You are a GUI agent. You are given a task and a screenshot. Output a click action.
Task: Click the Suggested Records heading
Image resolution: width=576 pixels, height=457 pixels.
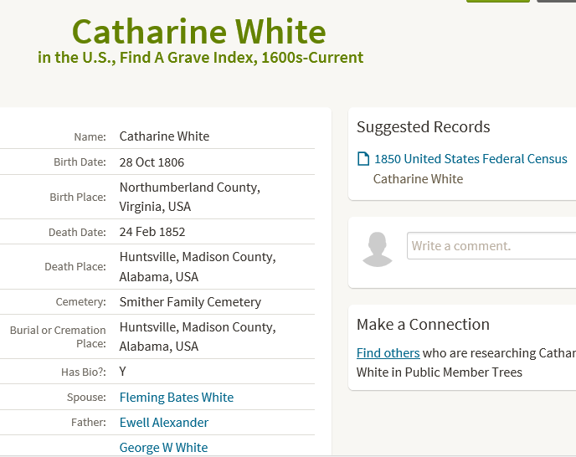pos(423,126)
